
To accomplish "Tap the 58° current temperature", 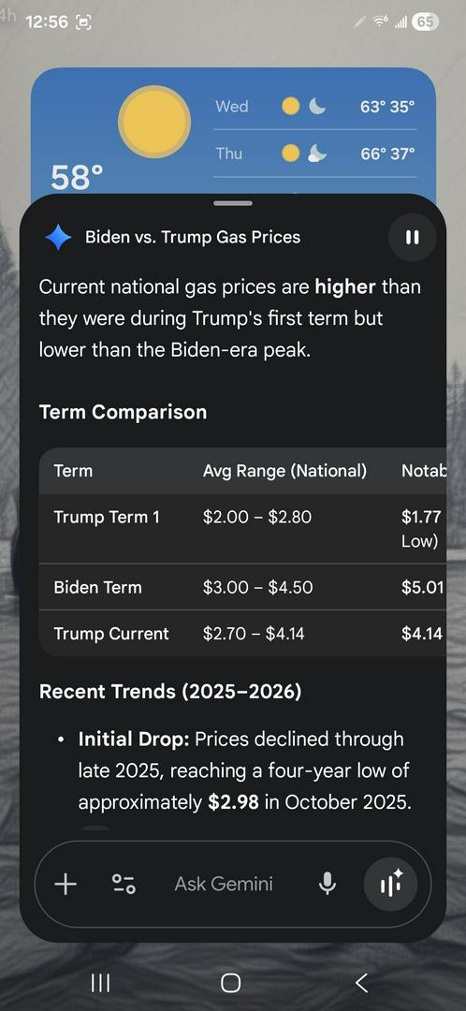I will click(x=77, y=177).
